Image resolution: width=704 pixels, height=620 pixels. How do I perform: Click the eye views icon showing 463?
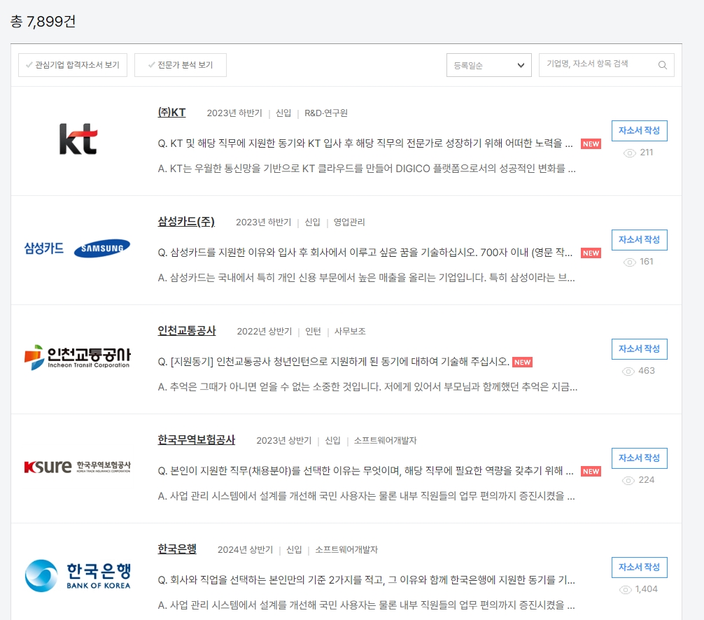[628, 372]
